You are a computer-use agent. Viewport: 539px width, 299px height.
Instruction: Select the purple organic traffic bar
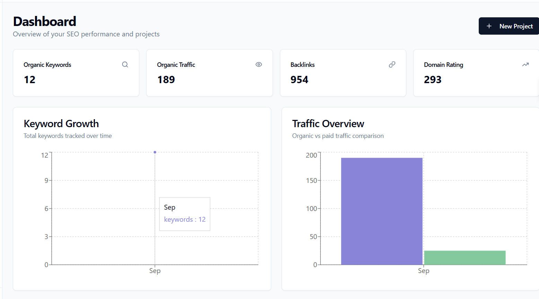(381, 211)
